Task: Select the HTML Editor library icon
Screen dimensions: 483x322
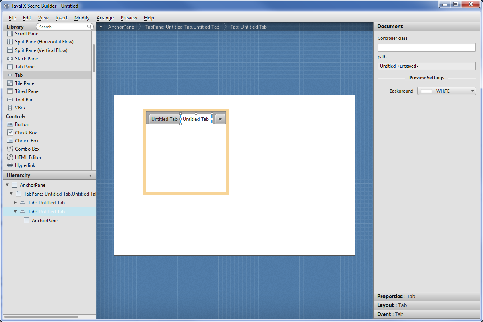Action: coord(10,157)
